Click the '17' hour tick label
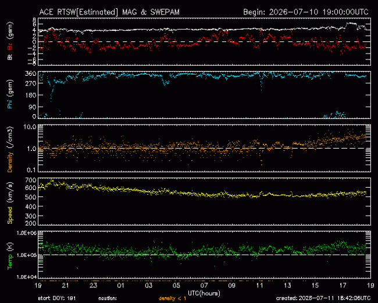This screenshot has height=303, width=378. click(343, 286)
